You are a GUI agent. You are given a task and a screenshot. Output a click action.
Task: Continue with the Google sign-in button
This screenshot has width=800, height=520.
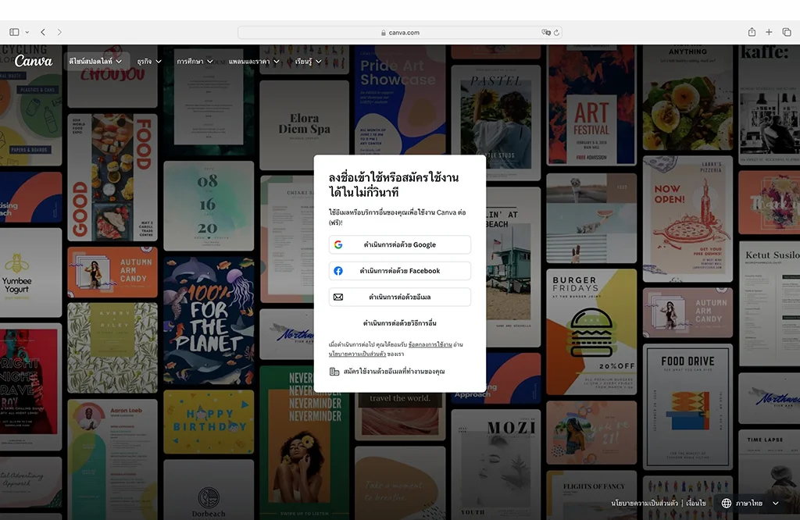399,244
